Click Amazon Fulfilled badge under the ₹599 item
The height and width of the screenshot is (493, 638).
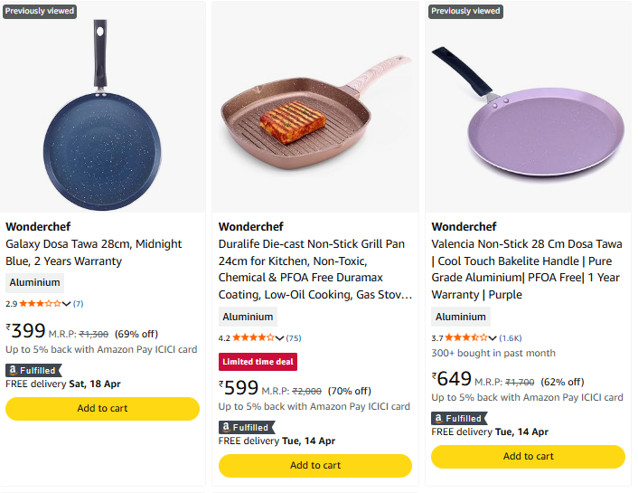[x=247, y=427]
